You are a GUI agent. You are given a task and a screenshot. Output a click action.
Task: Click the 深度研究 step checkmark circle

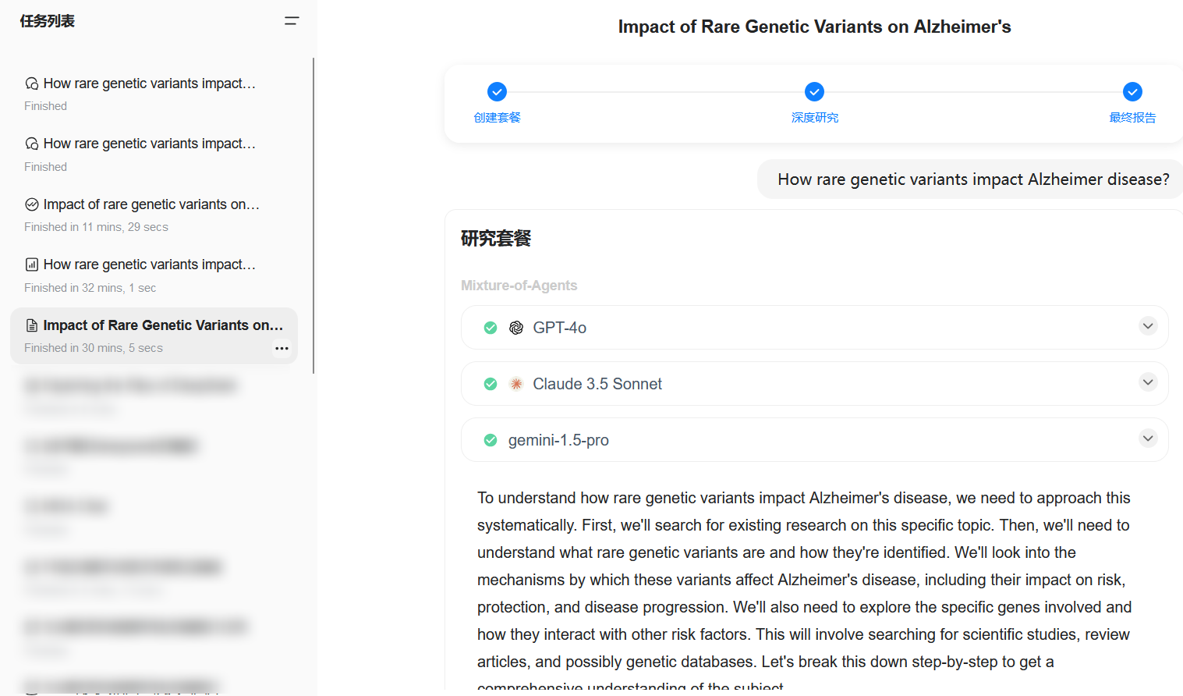point(815,92)
